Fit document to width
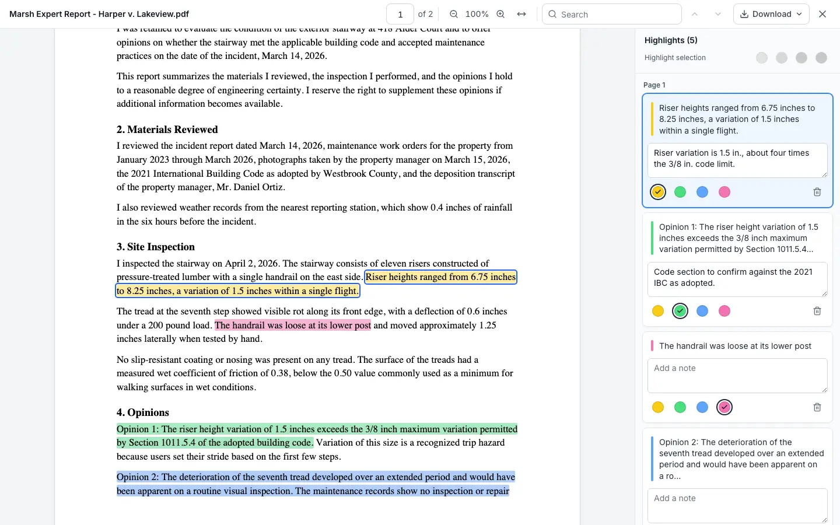 point(521,14)
